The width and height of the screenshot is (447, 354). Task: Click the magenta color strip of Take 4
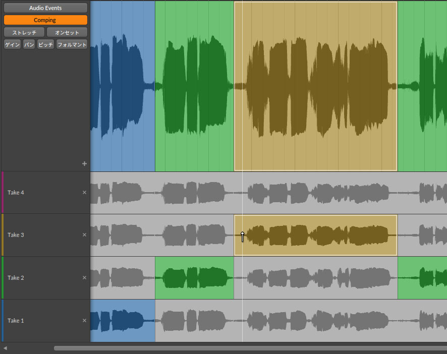pyautogui.click(x=3, y=193)
